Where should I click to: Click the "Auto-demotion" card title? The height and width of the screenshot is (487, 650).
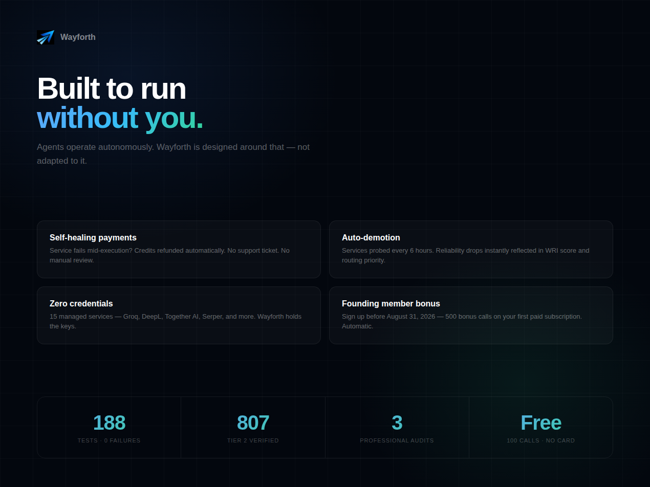371,237
